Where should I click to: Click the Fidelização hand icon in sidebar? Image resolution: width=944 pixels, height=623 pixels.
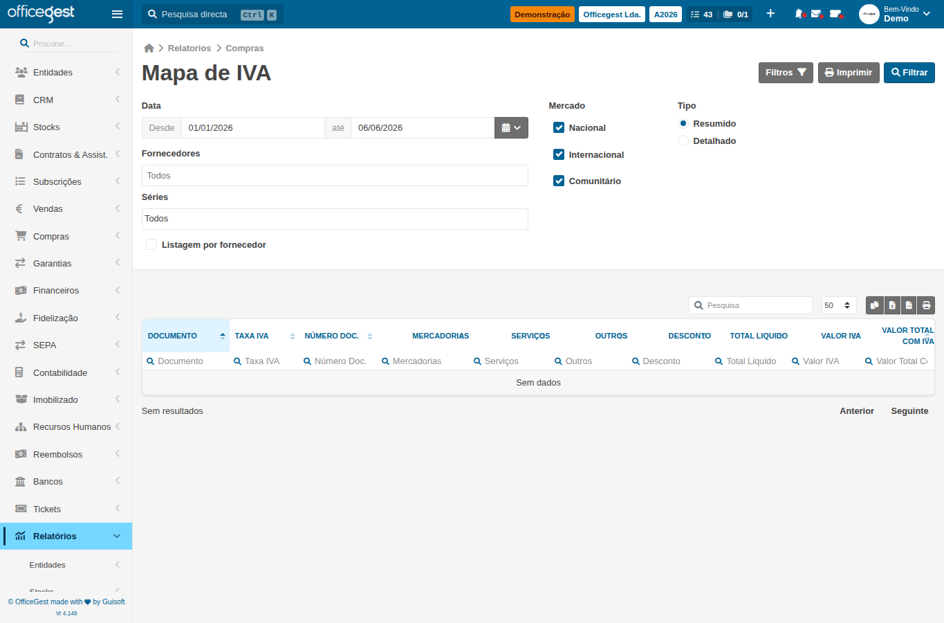(21, 318)
